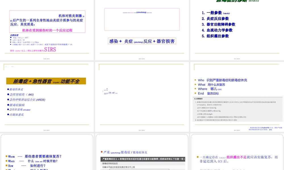Click the bullet 急性肝衰竭

pyautogui.click(x=19, y=109)
